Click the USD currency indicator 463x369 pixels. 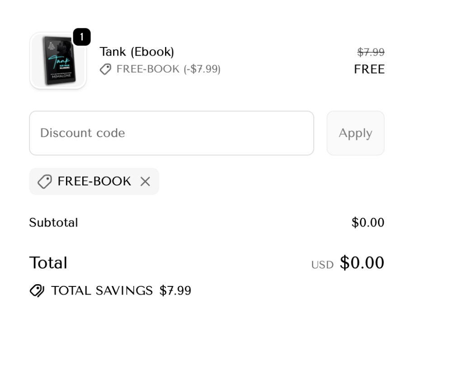click(322, 265)
